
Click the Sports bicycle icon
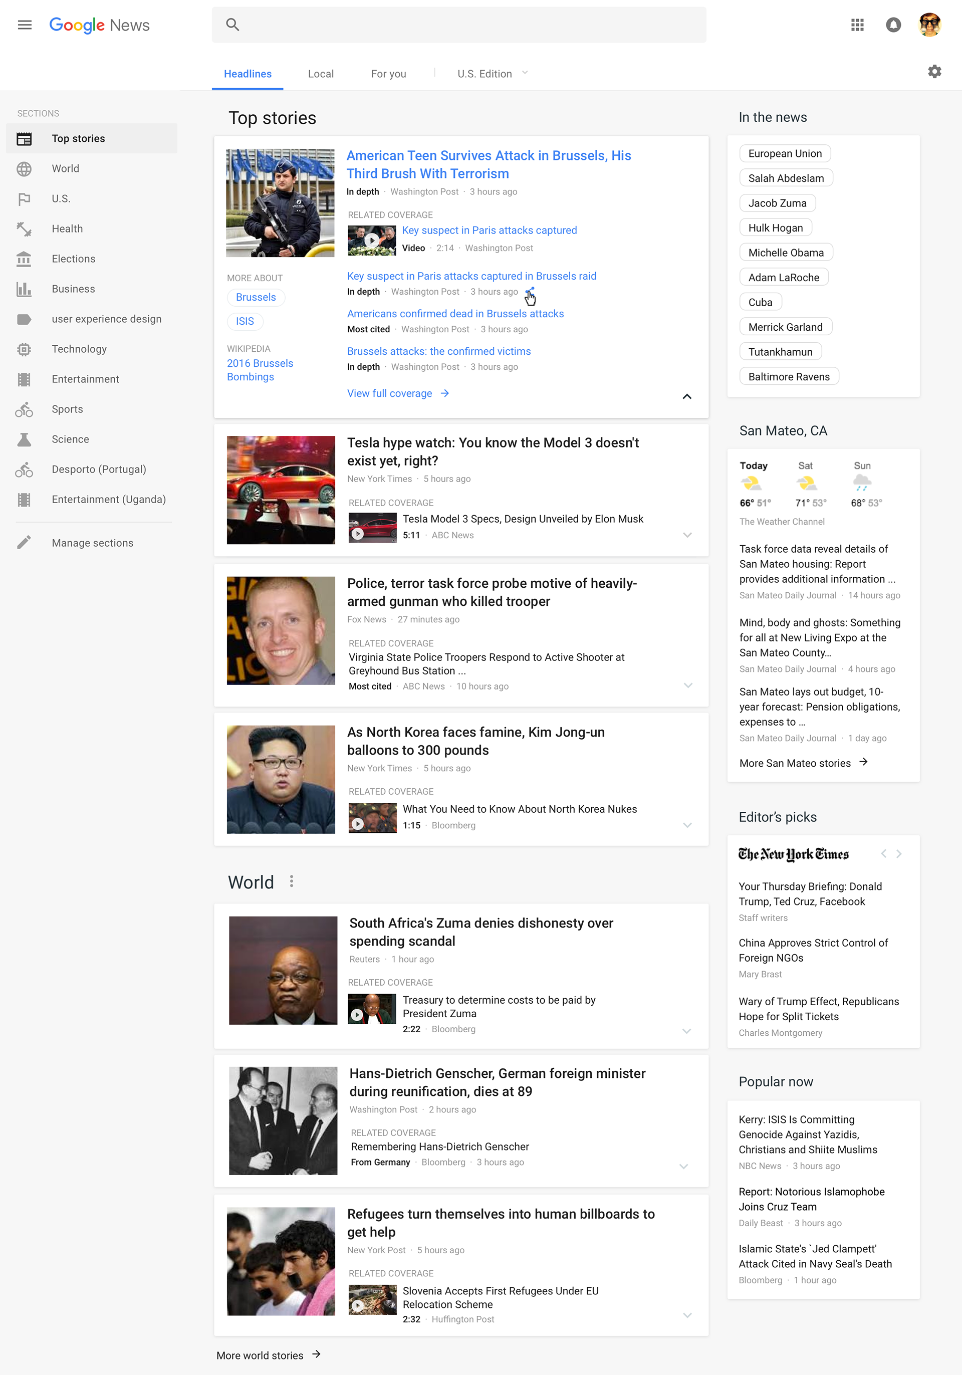[24, 409]
